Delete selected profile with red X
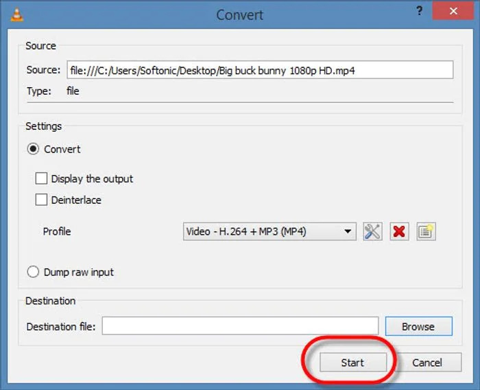This screenshot has width=480, height=390. 399,231
